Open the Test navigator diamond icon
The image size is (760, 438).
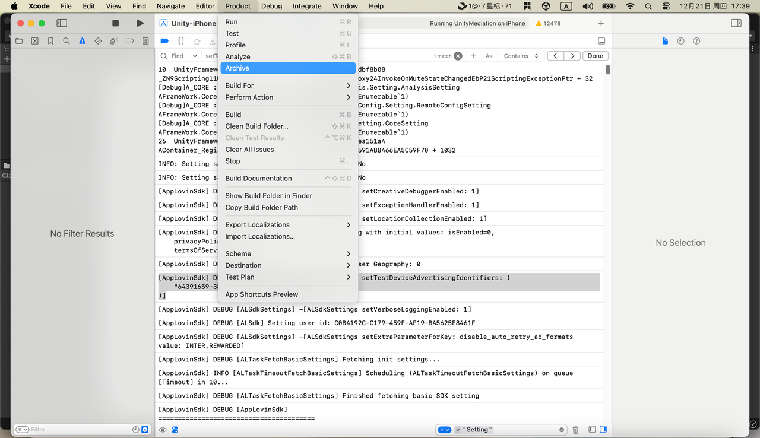(x=98, y=41)
